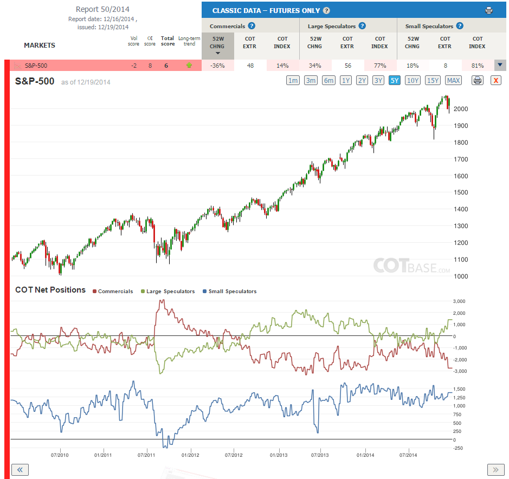Click the S&P-500 market name in the row

(x=36, y=66)
